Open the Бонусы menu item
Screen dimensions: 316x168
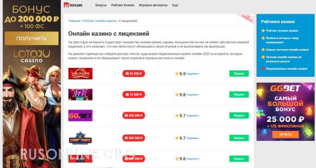coord(101,5)
